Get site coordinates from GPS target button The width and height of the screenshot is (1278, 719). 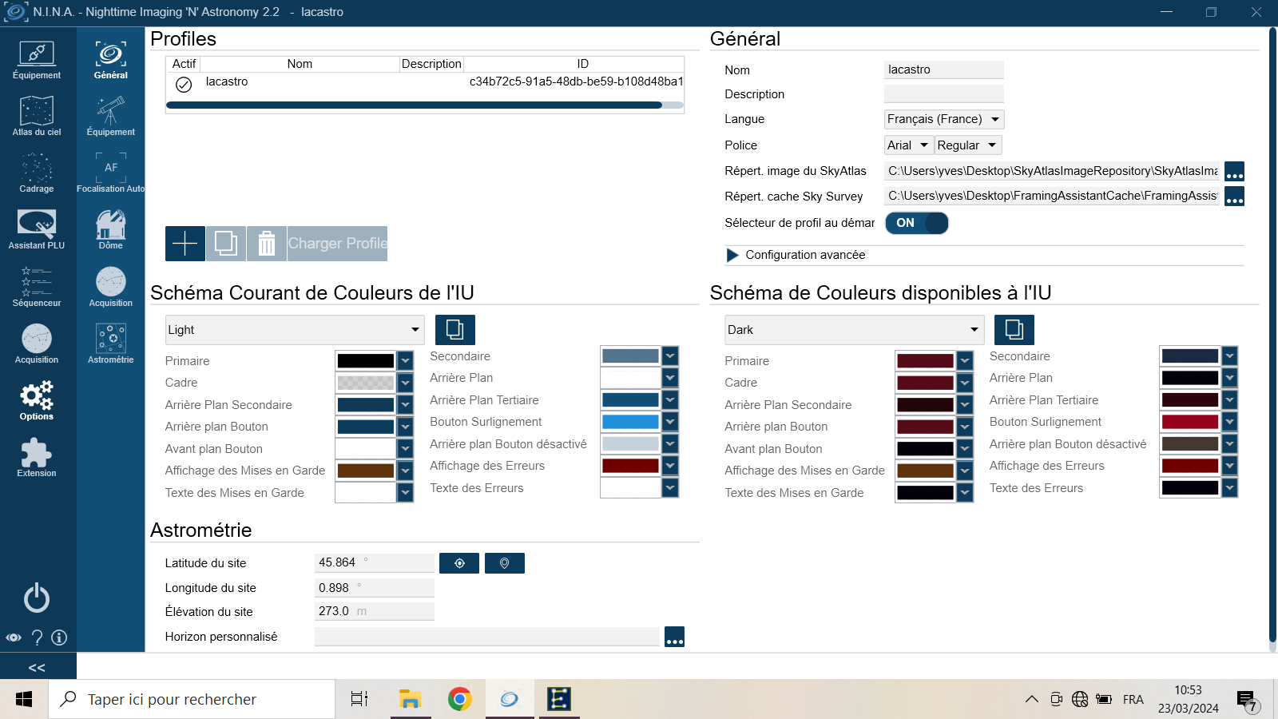click(x=459, y=563)
